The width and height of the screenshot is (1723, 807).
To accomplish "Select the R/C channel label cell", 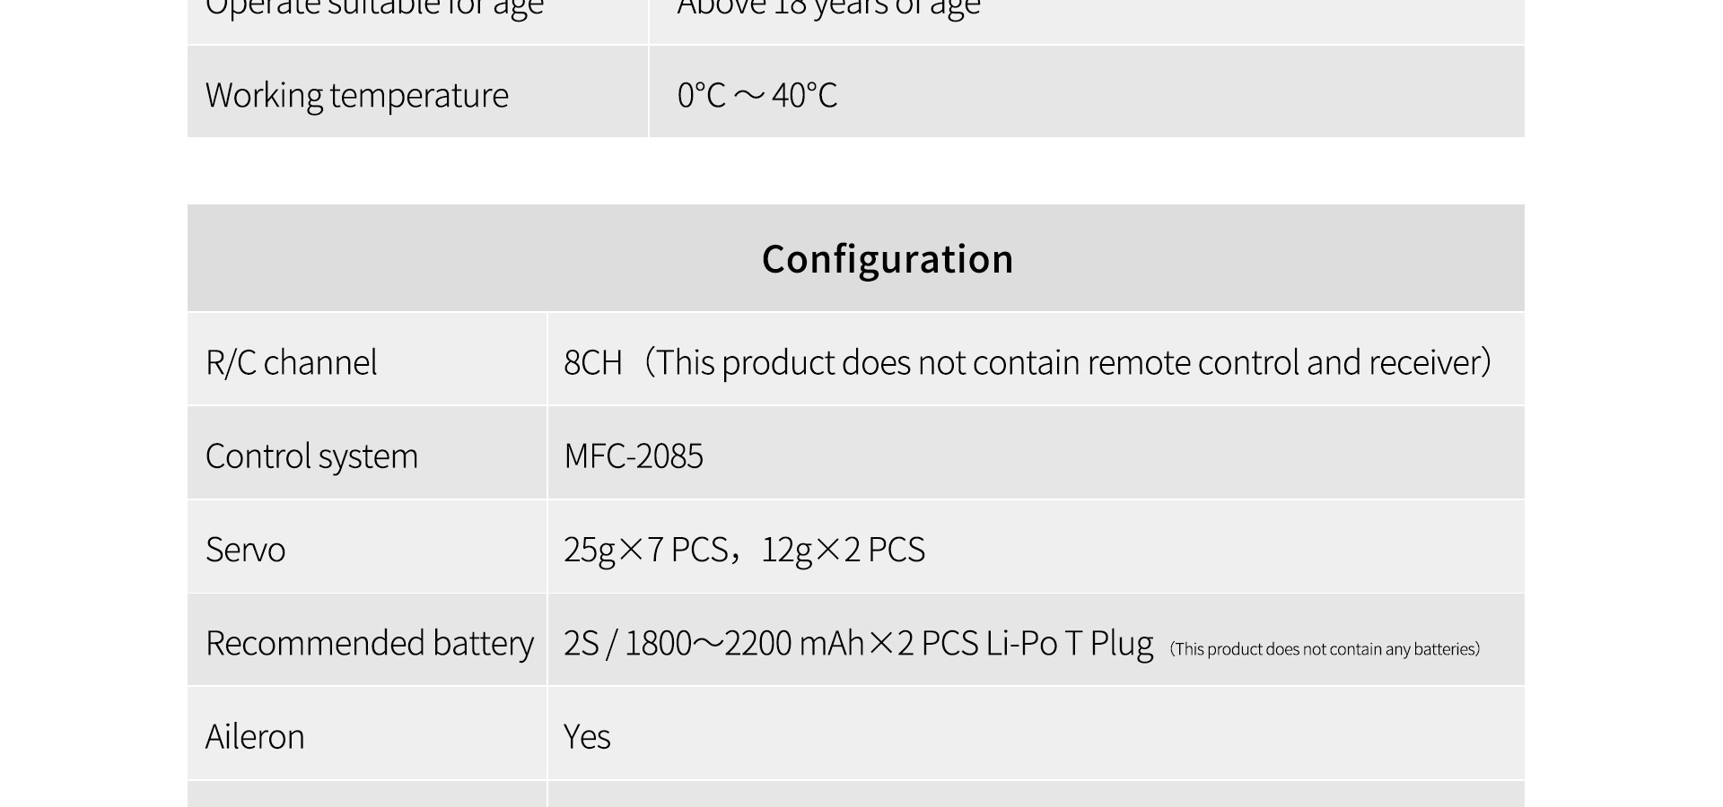I will pos(367,360).
